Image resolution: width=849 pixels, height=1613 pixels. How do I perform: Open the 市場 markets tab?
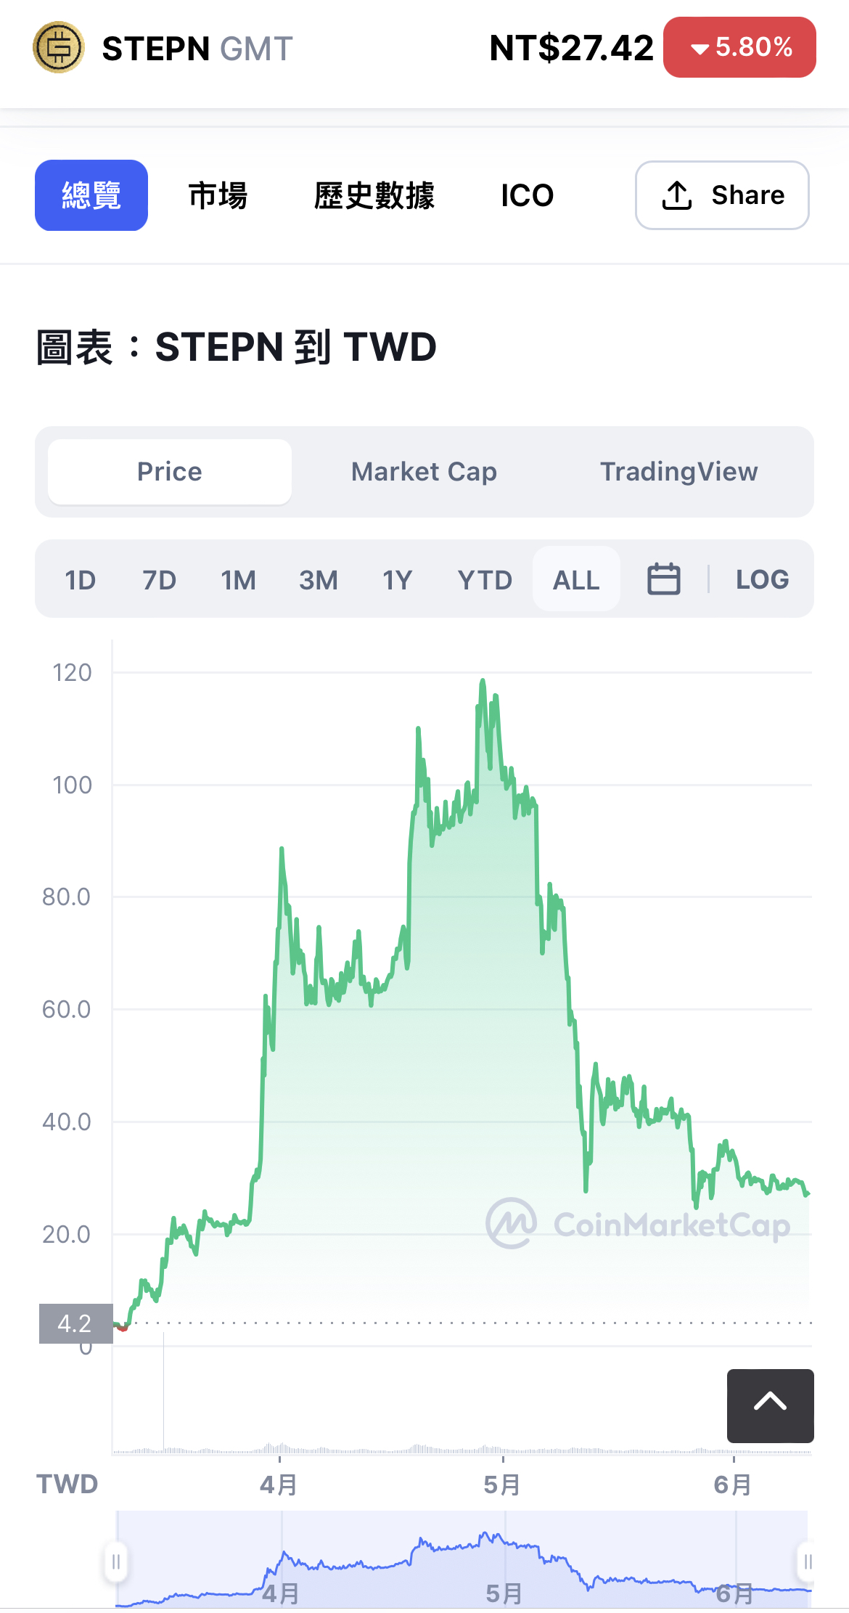tap(218, 195)
